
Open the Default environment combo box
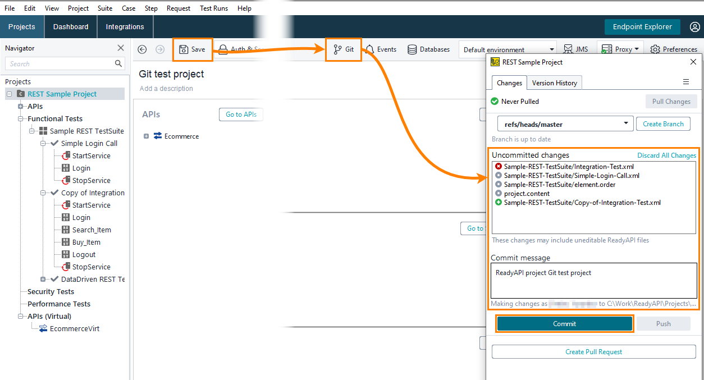click(x=508, y=49)
